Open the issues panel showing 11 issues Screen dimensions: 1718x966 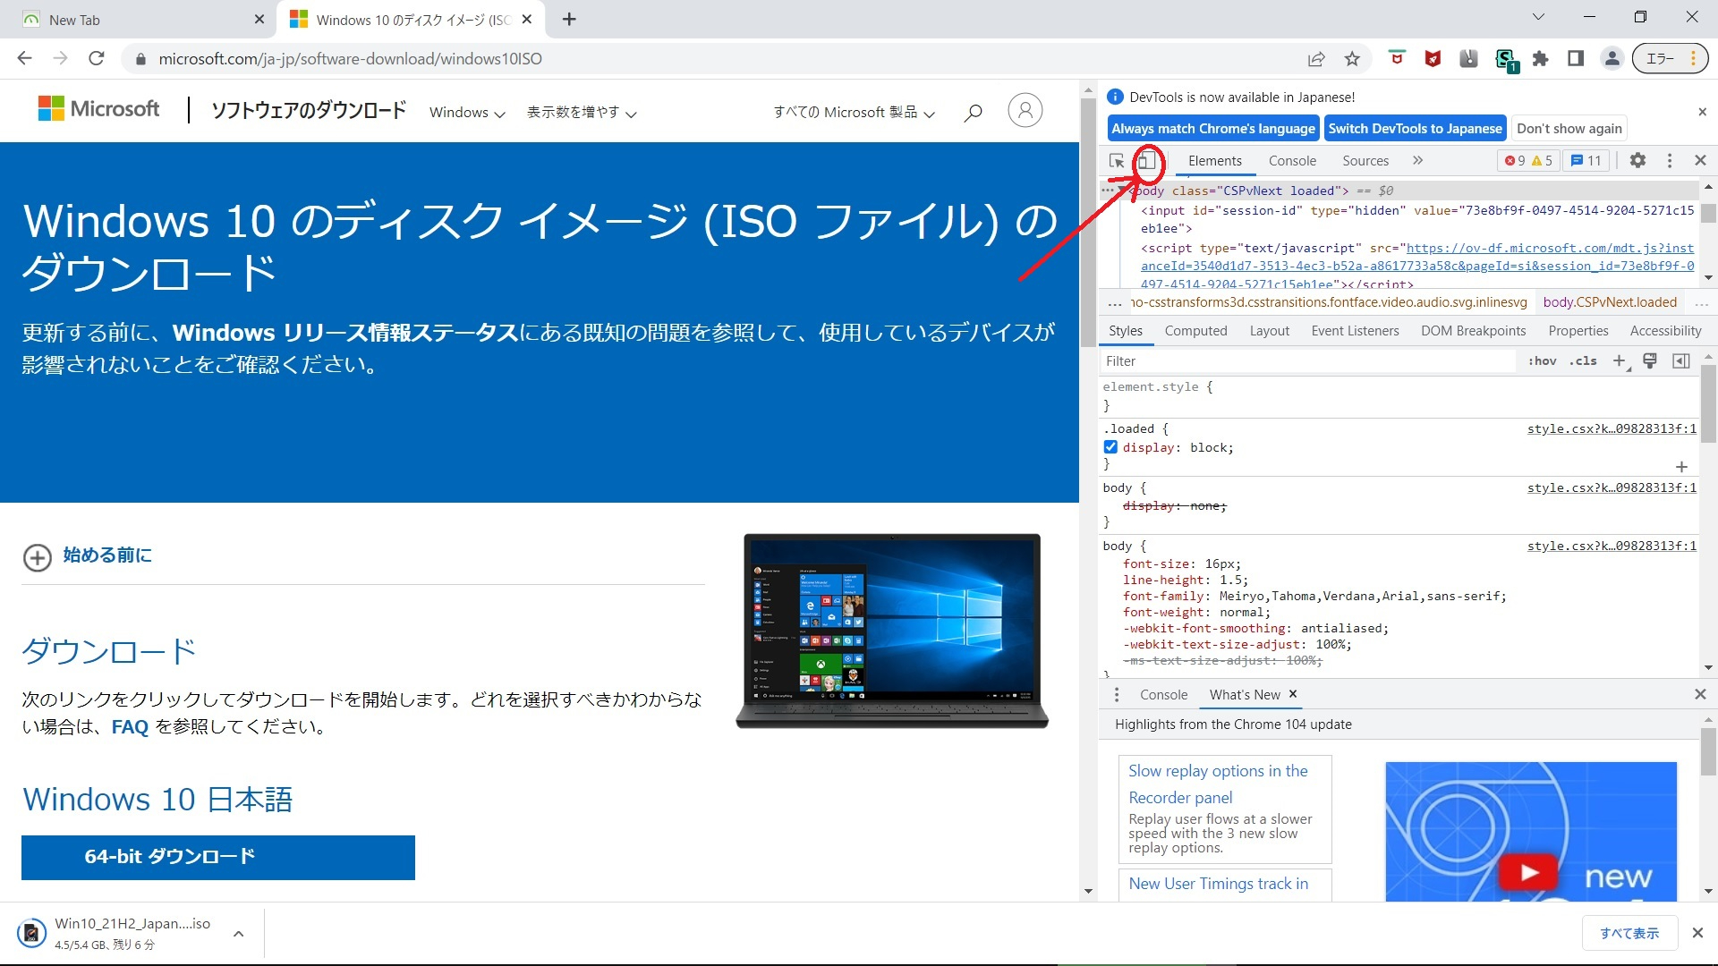click(x=1586, y=160)
